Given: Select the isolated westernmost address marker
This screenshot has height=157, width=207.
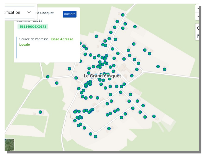Looking at the screenshot, I should pyautogui.click(x=40, y=112).
